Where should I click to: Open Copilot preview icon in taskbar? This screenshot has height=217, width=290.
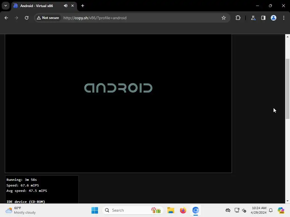[281, 210]
